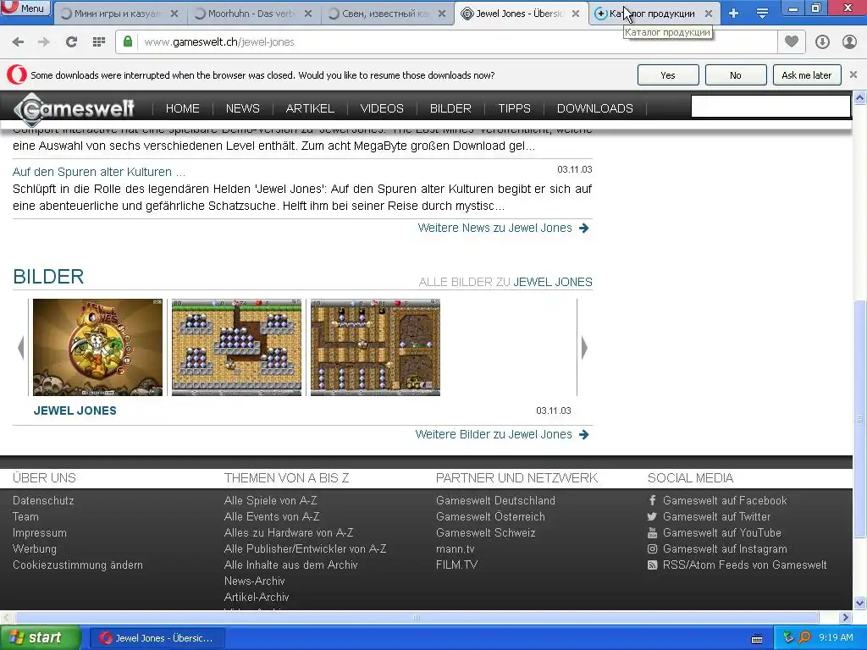Click the Instagram icon in footer

[x=653, y=548]
